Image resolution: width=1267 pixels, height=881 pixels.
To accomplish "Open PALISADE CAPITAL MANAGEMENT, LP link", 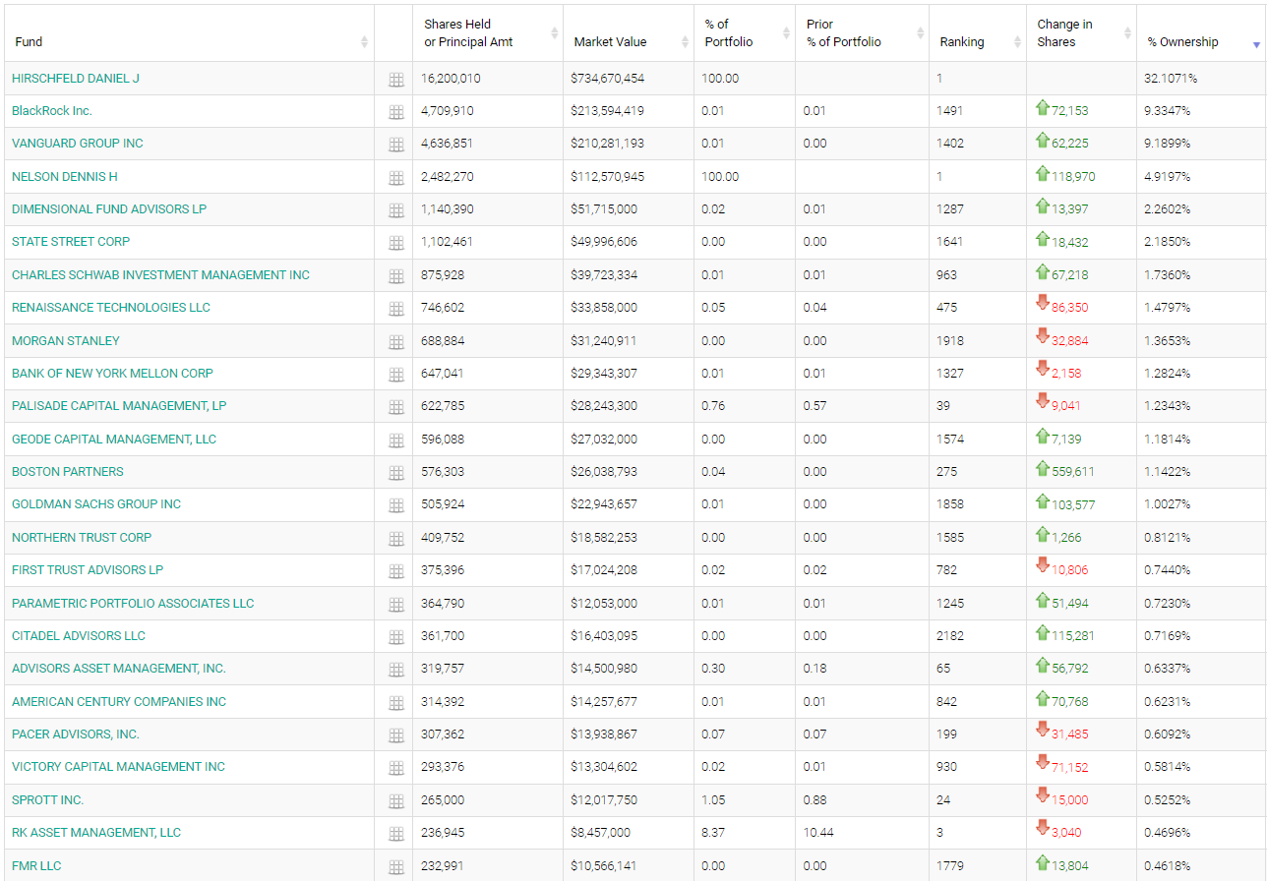I will (x=119, y=405).
